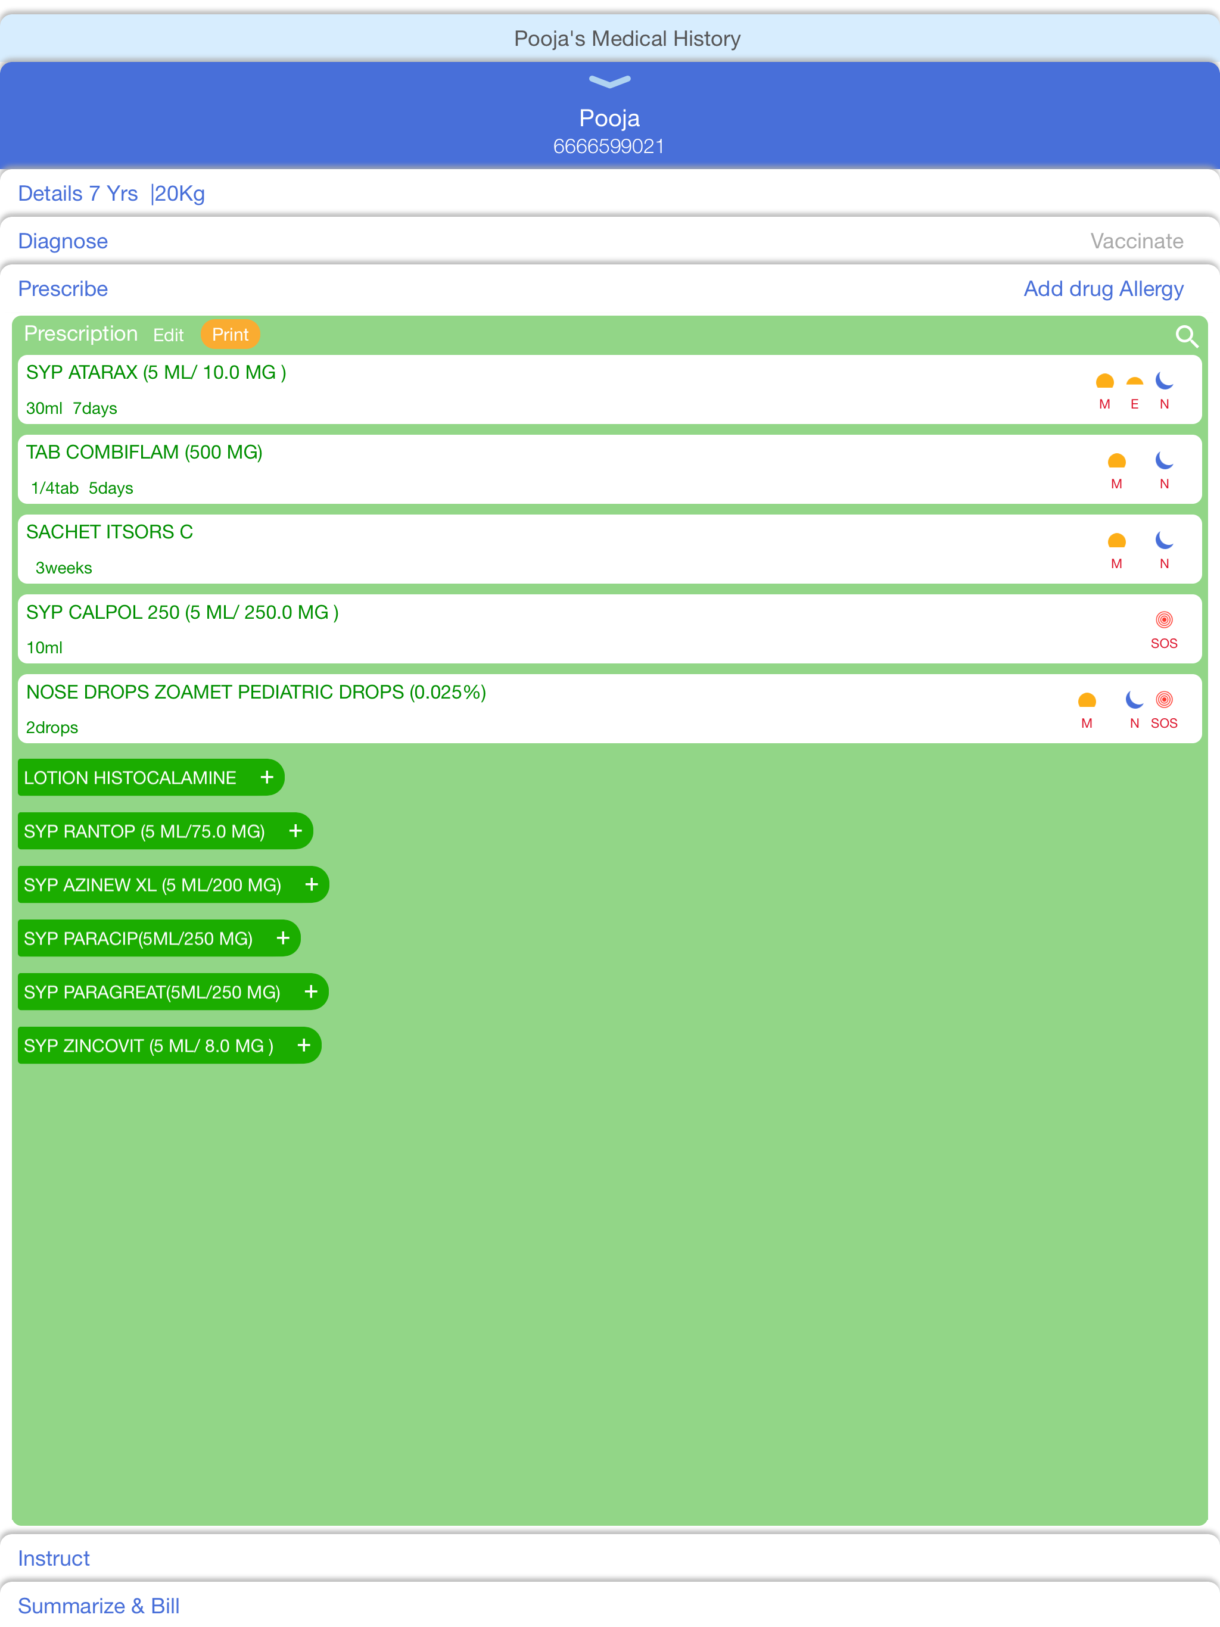This screenshot has width=1220, height=1627.
Task: Click the Print button
Action: (231, 335)
